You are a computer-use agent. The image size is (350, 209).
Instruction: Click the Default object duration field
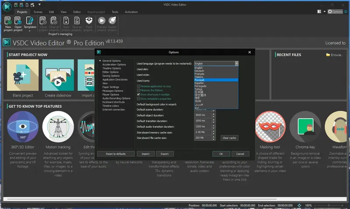click(x=203, y=115)
